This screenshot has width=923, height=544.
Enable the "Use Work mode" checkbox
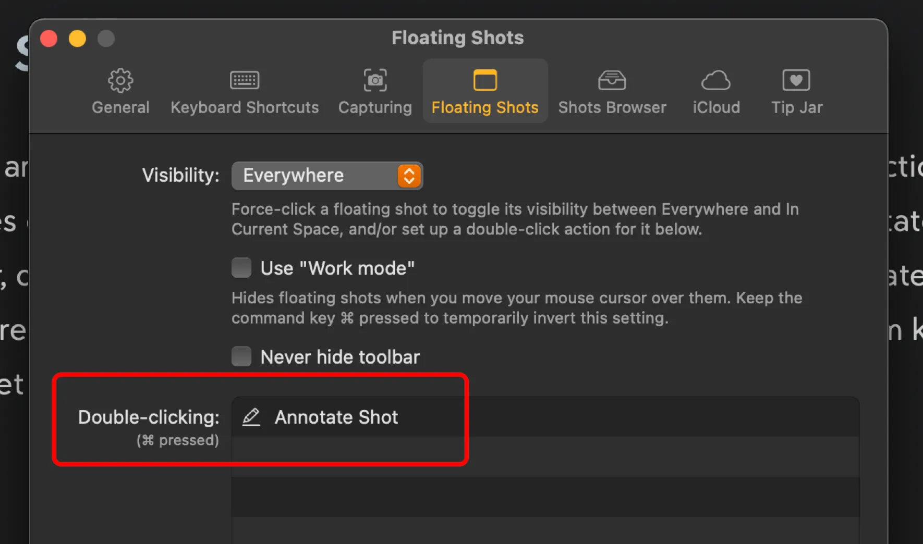pos(241,267)
